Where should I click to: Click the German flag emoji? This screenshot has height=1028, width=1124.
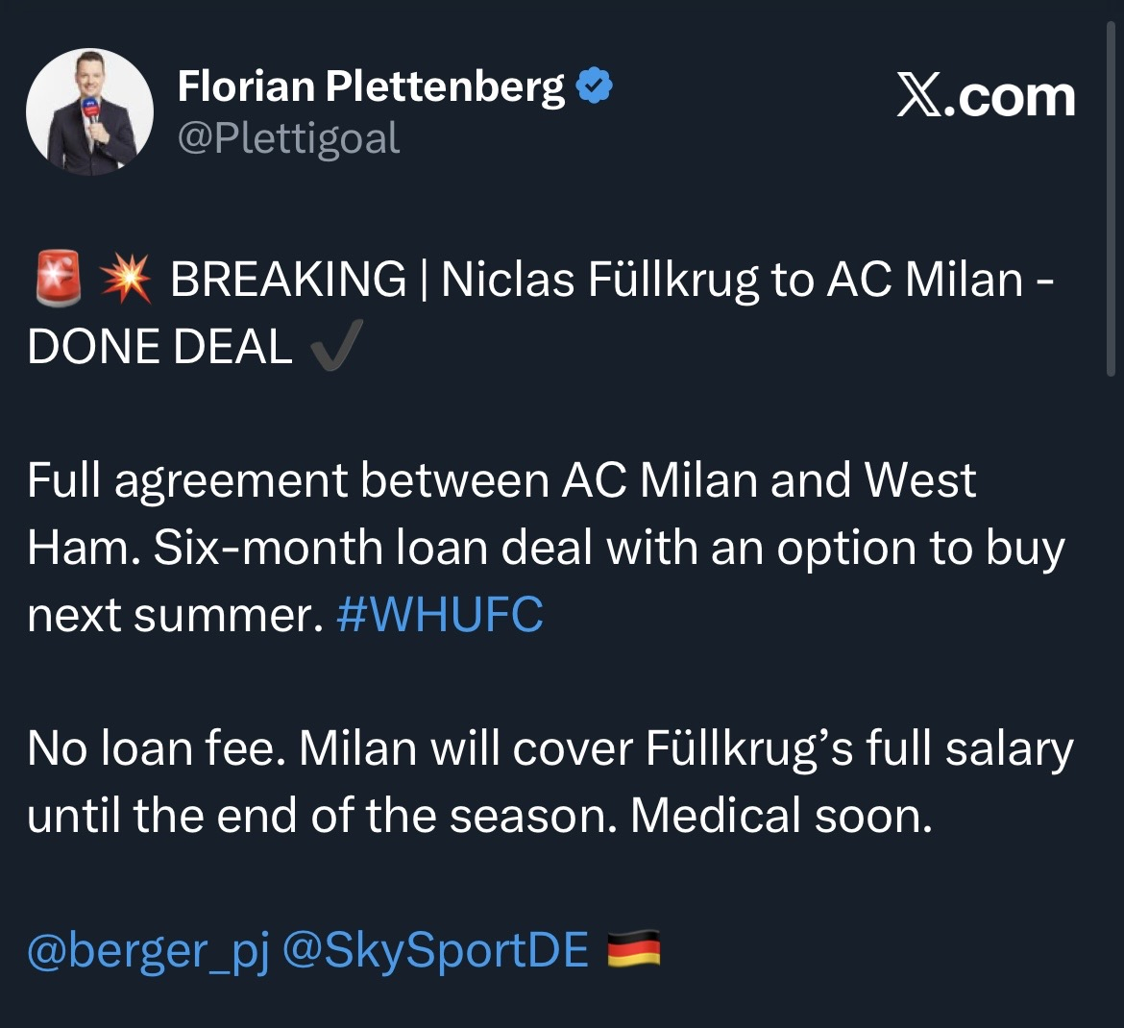tap(634, 951)
